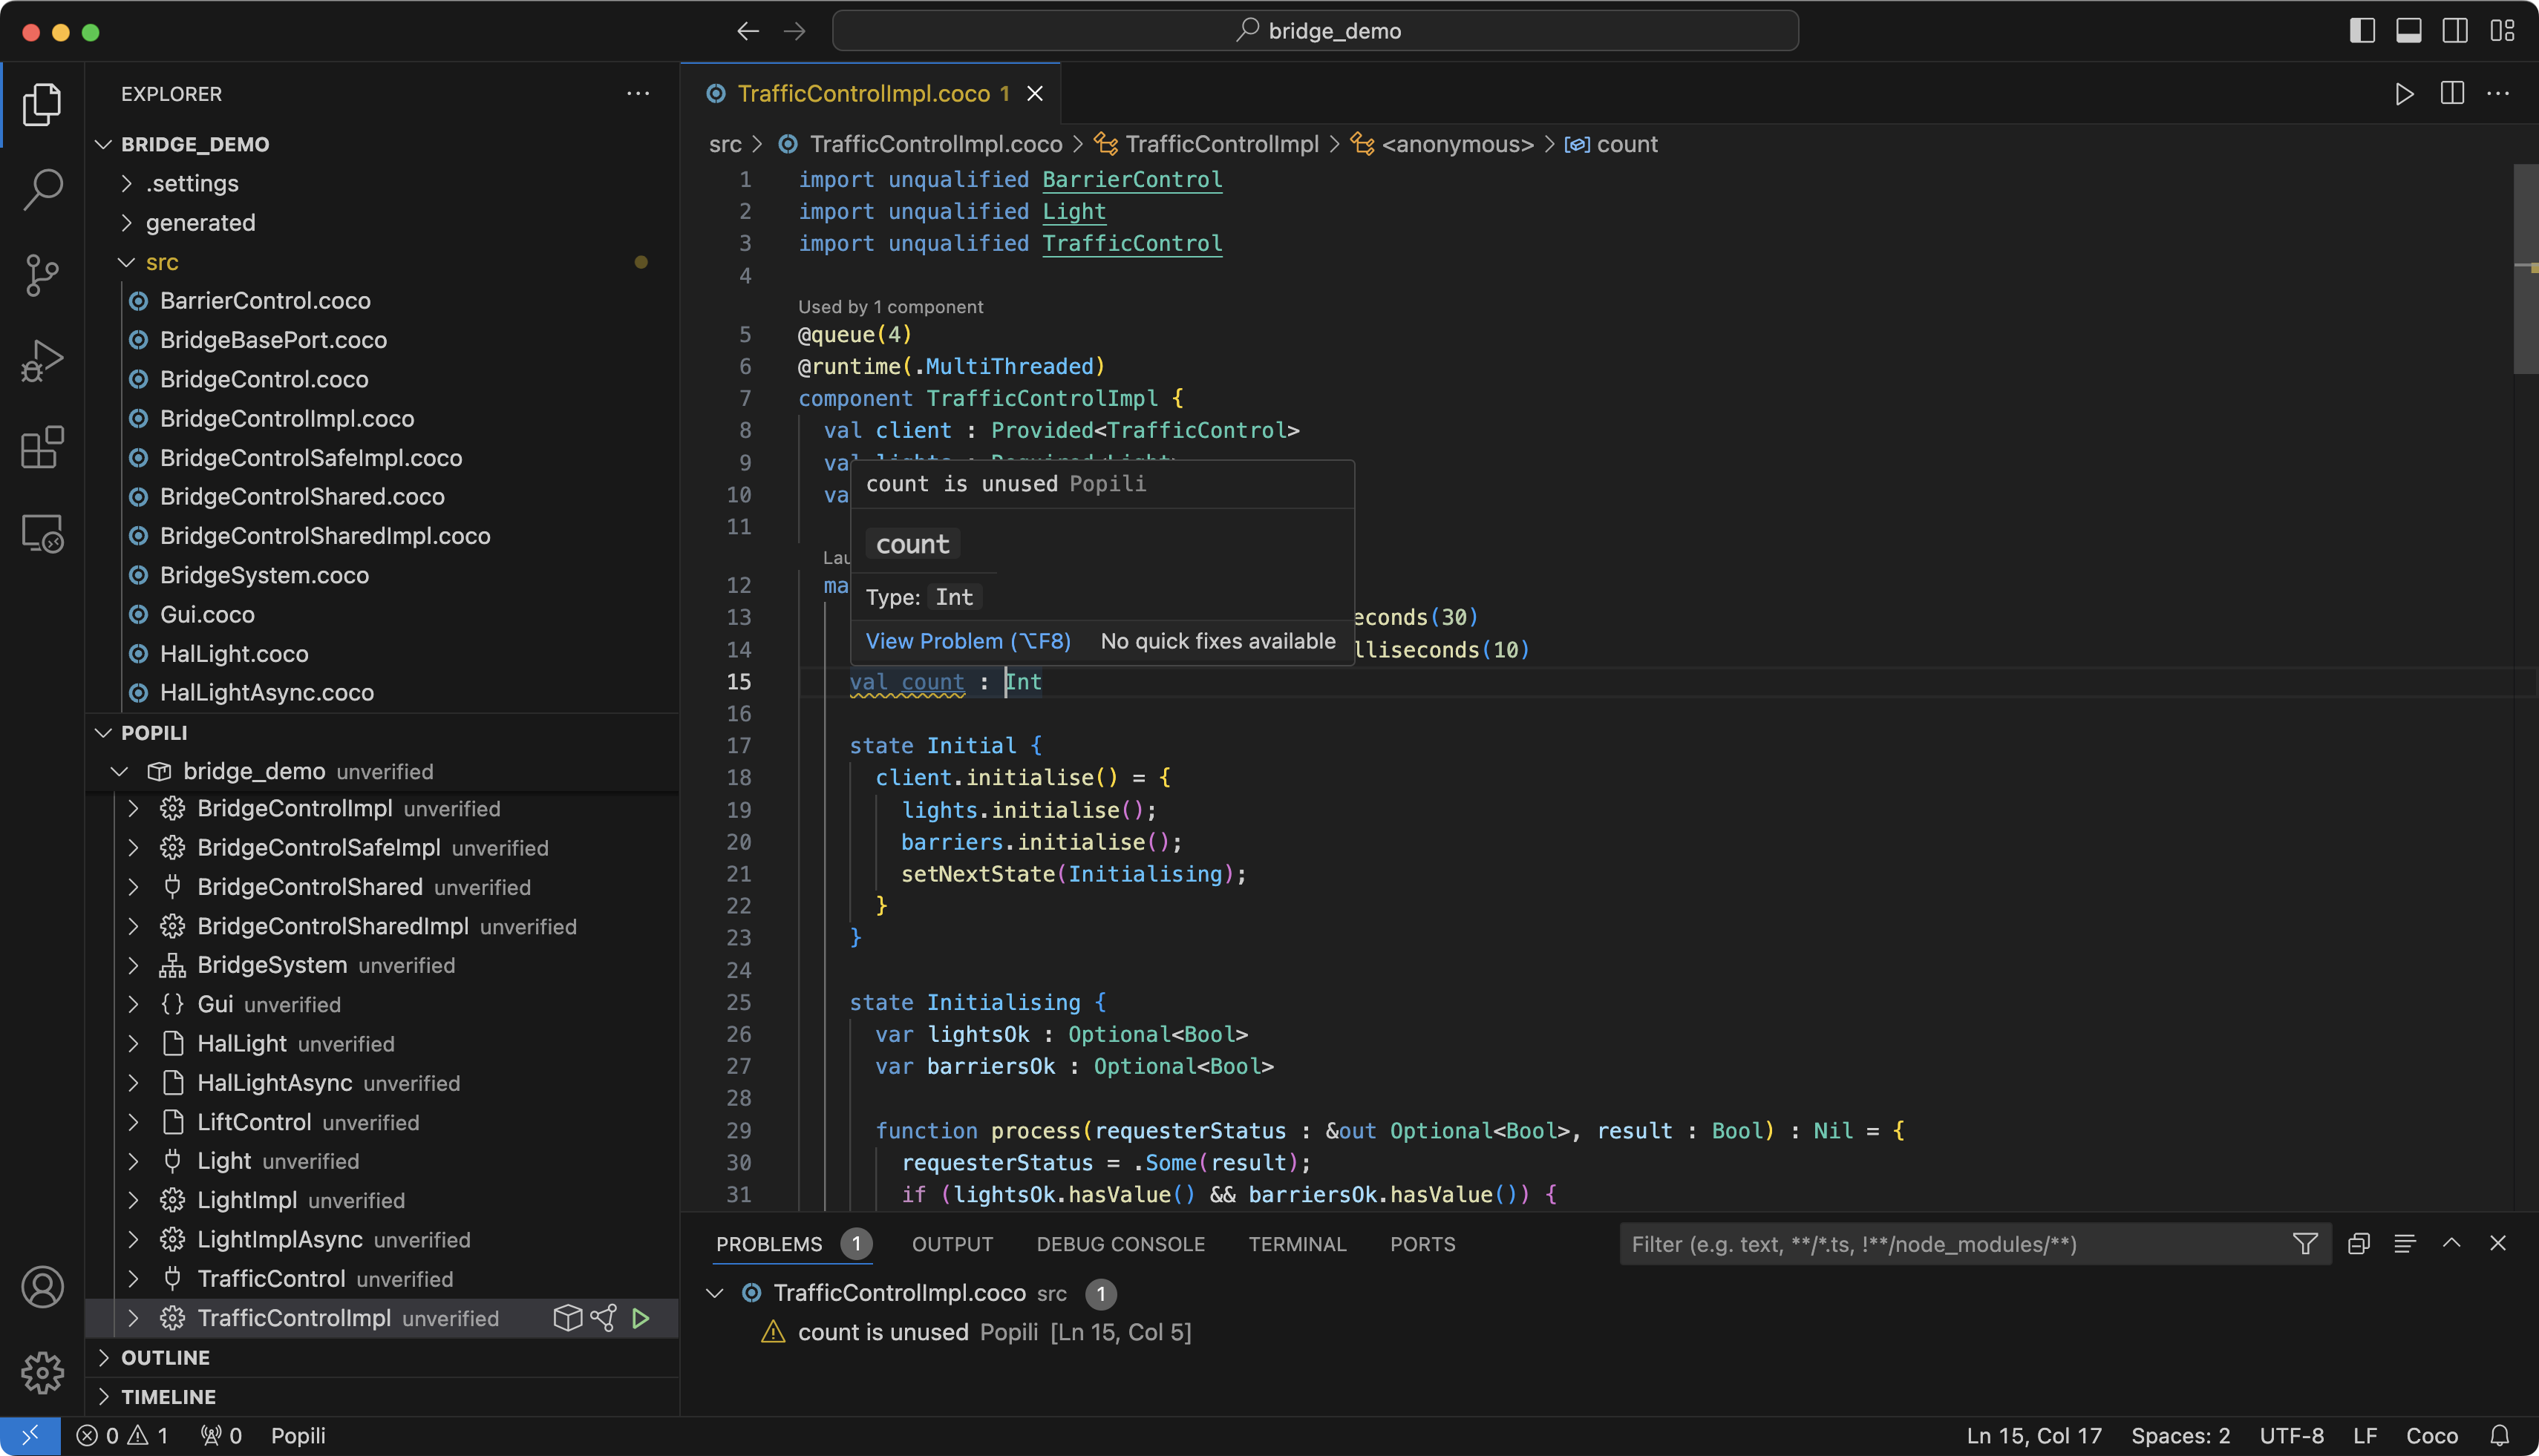The image size is (2539, 1456).
Task: Click the View Problem link
Action: 967,641
